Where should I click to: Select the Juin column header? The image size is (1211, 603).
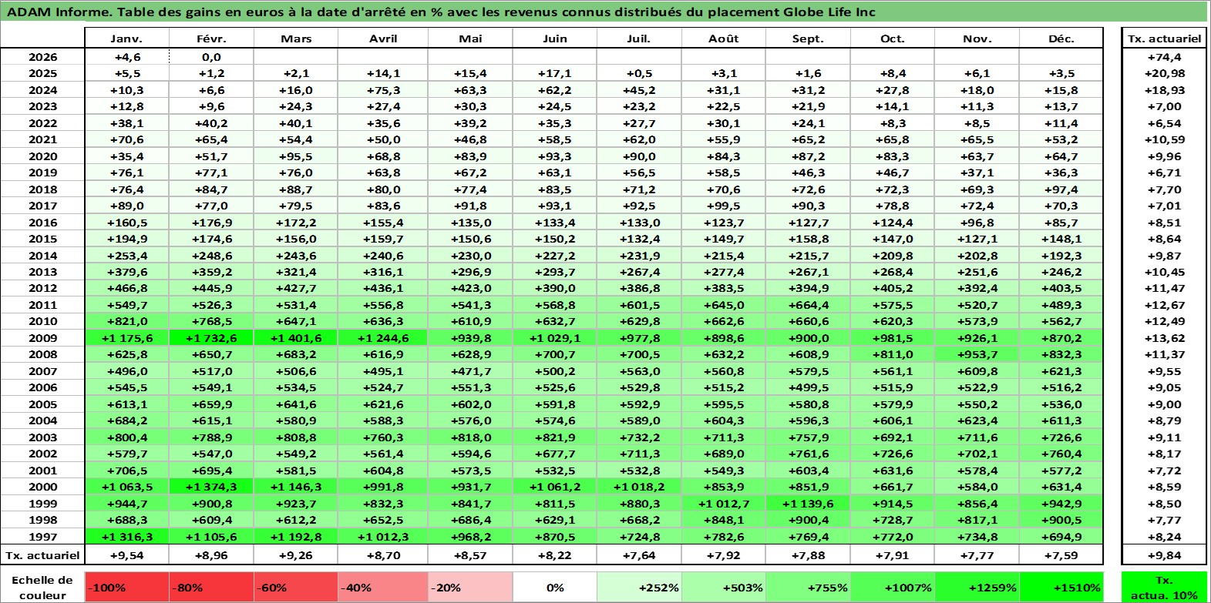coord(555,39)
